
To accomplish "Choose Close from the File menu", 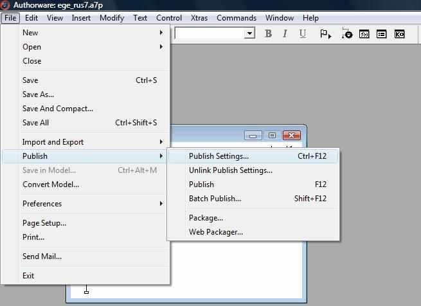I will coord(93,61).
